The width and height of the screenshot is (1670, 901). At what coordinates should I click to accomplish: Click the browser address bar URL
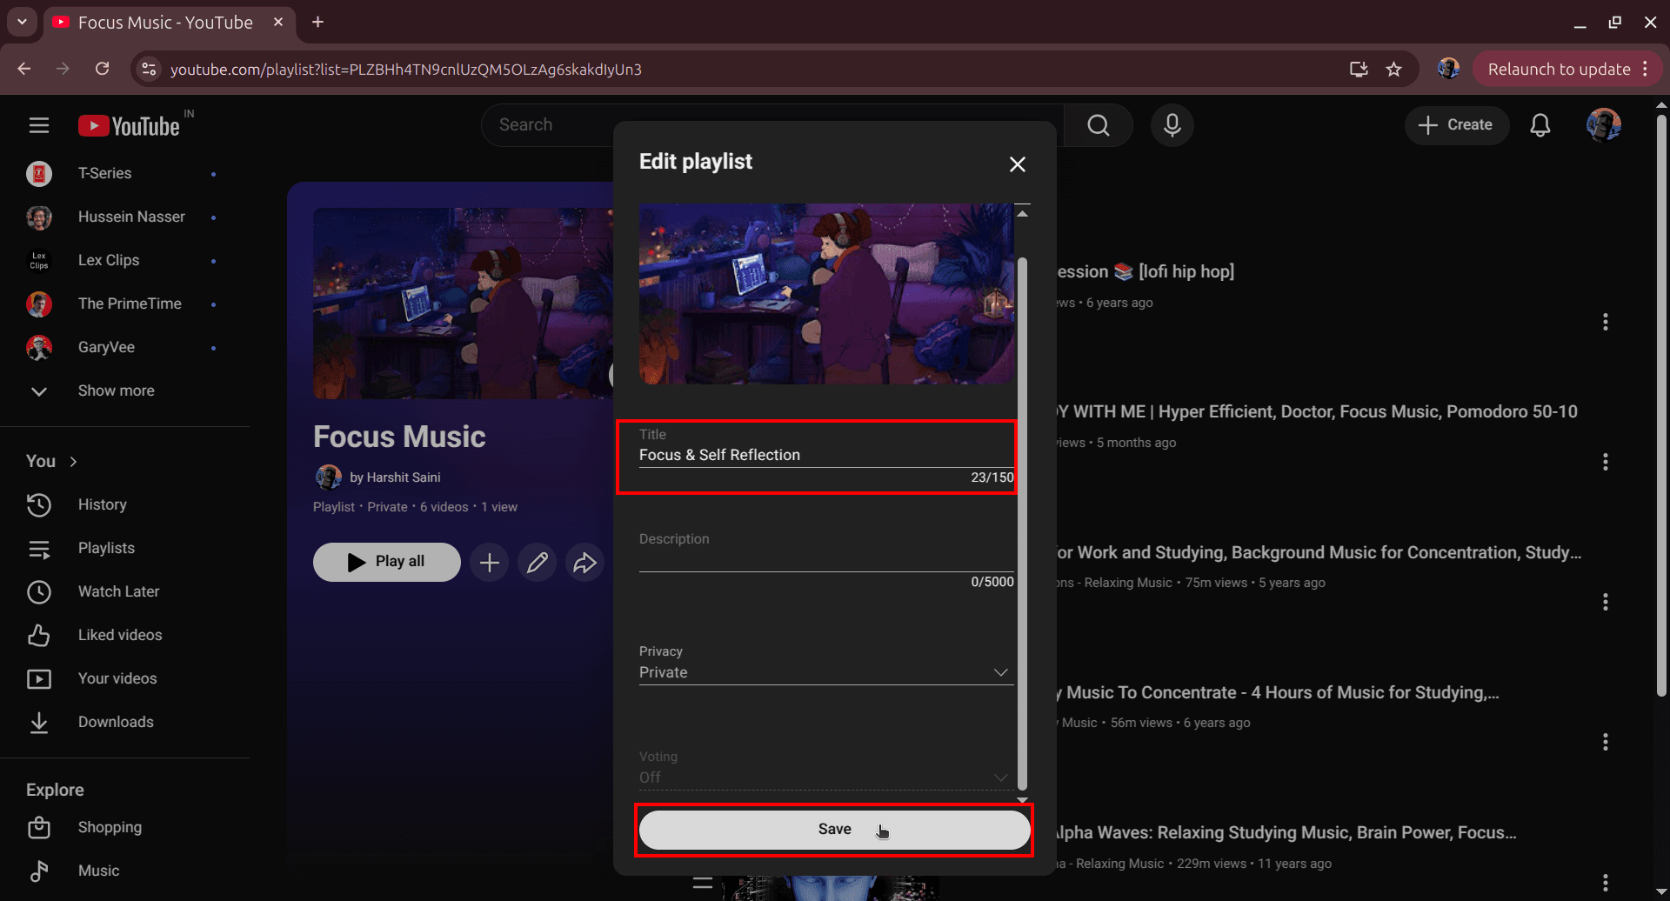(406, 70)
